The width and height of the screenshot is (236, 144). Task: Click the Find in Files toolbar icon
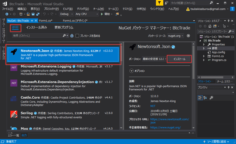(x=117, y=14)
